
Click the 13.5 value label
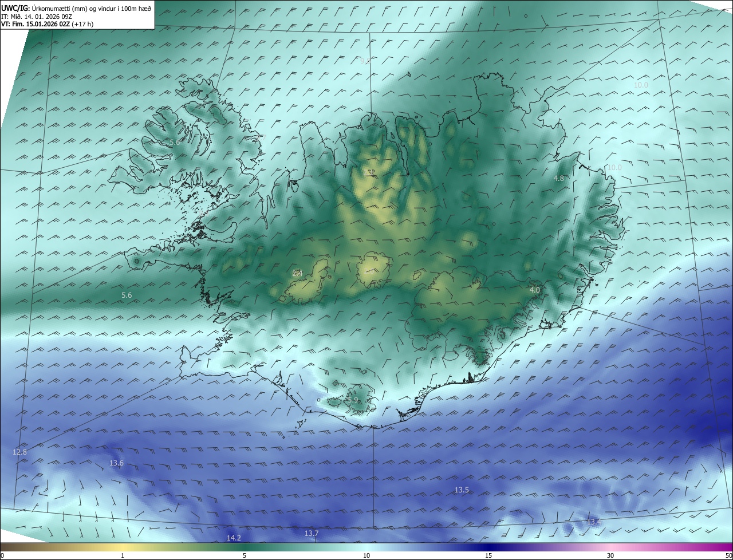coord(462,490)
